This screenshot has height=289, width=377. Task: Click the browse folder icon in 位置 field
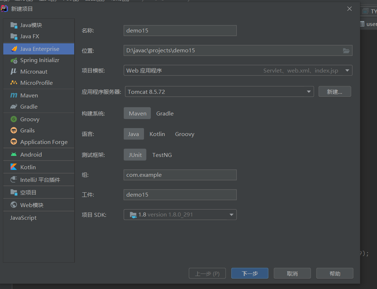coord(346,51)
